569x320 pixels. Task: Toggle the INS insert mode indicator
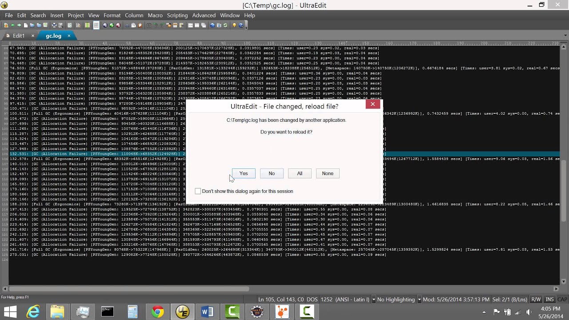(x=549, y=300)
